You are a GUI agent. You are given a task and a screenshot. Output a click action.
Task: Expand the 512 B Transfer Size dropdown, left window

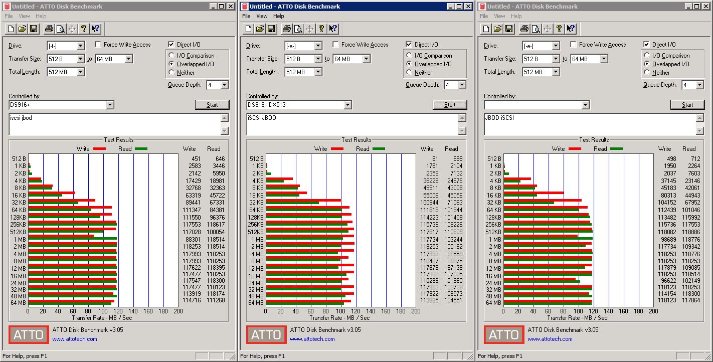tap(80, 59)
